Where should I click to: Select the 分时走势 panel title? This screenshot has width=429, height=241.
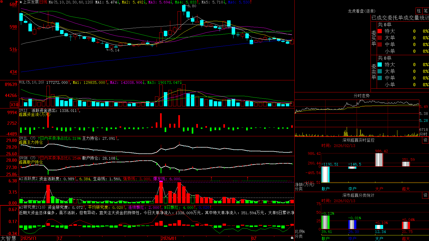click(x=361, y=96)
